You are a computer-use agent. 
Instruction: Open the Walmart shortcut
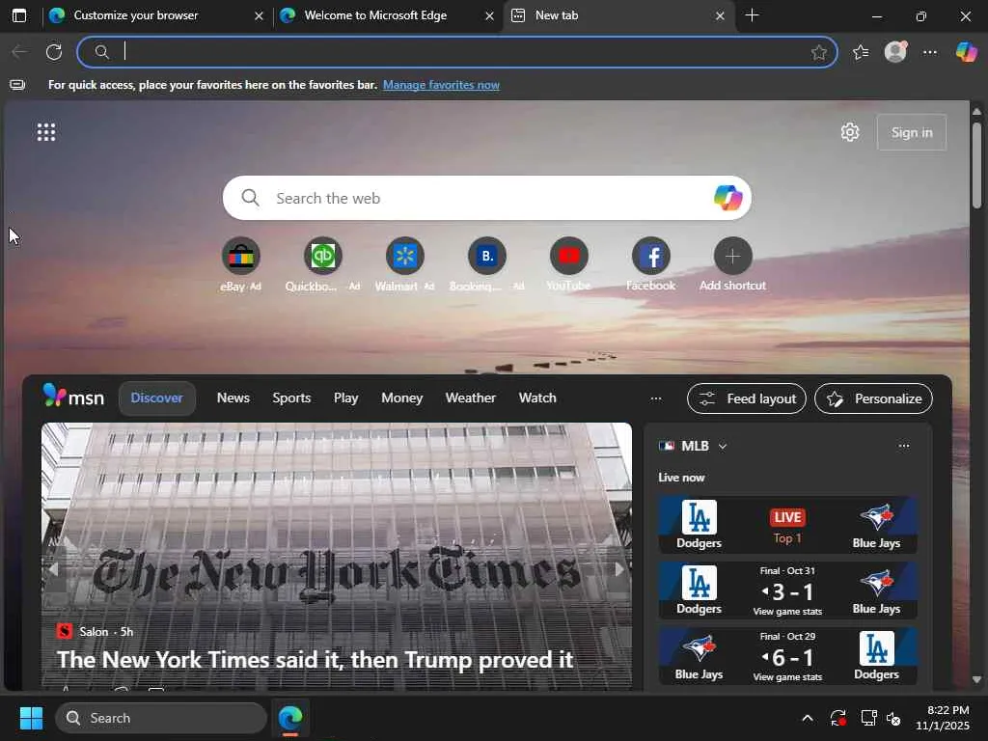tap(404, 256)
